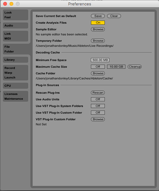Turn on Use VST Plug-In System Folders

pyautogui.click(x=98, y=106)
